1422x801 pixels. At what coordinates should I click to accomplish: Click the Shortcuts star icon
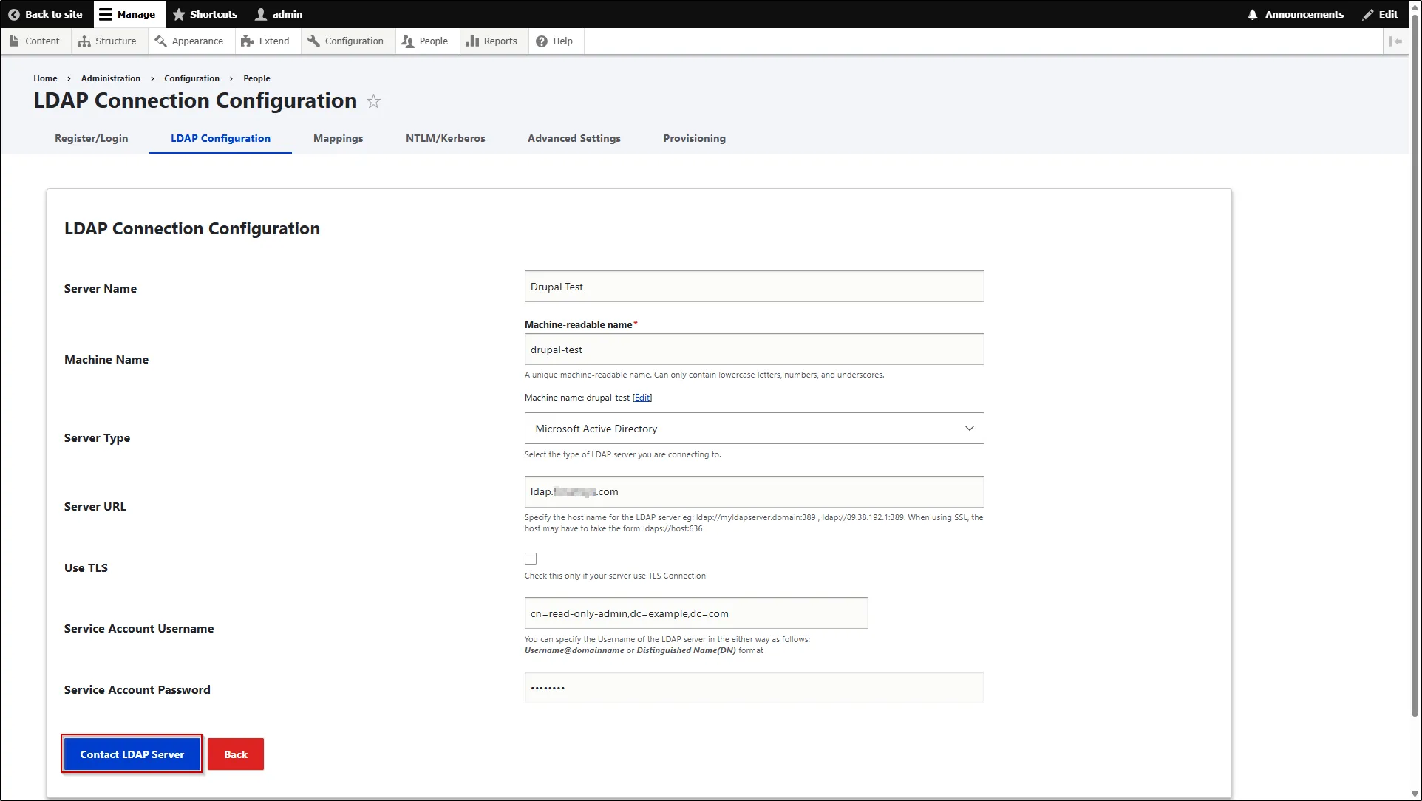(177, 14)
